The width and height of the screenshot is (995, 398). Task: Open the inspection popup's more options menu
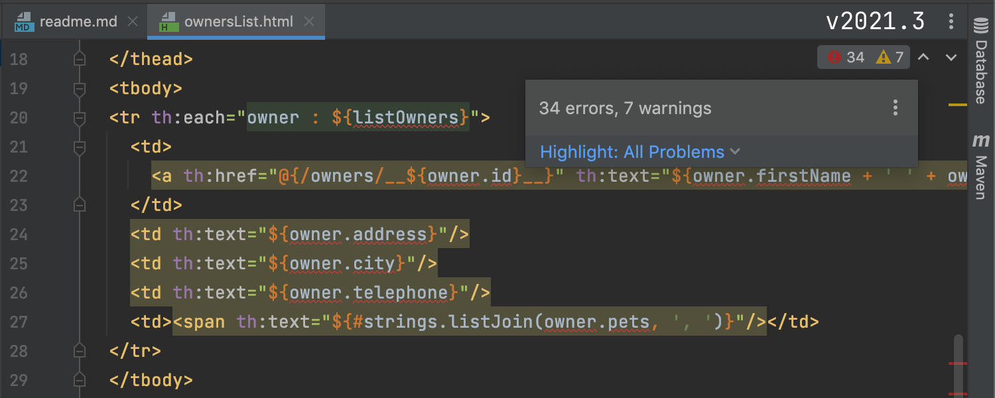(x=895, y=108)
